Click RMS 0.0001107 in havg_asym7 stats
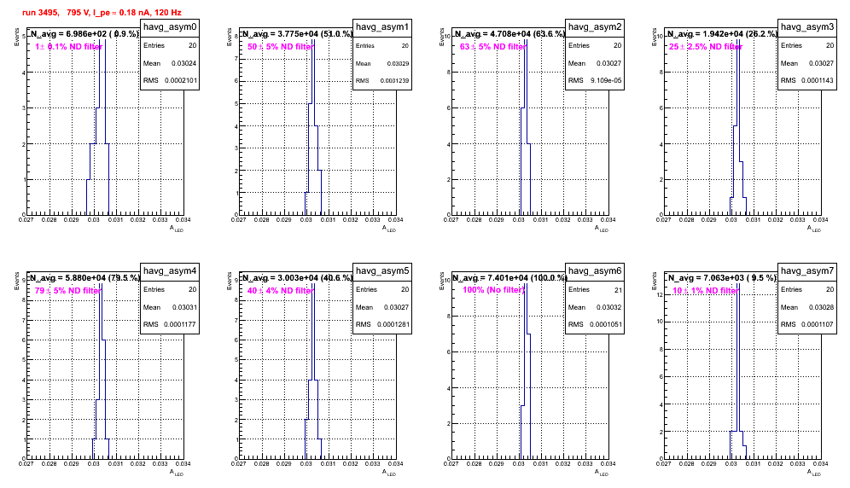 pos(807,324)
